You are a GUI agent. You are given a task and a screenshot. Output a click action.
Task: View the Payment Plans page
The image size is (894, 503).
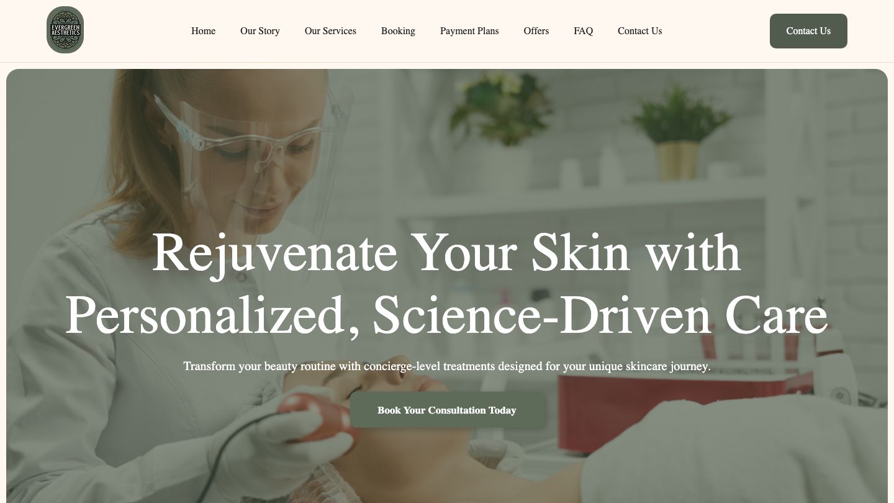coord(469,31)
